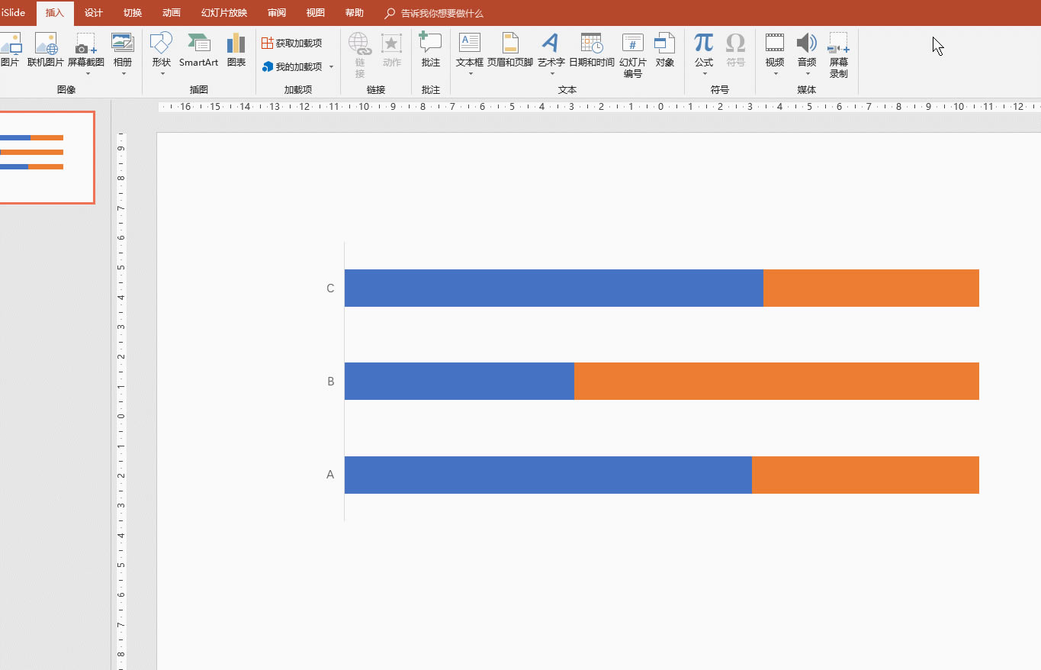Viewport: 1041px width, 670px height.
Task: Expand the 音频 dropdown arrow
Action: (x=808, y=74)
